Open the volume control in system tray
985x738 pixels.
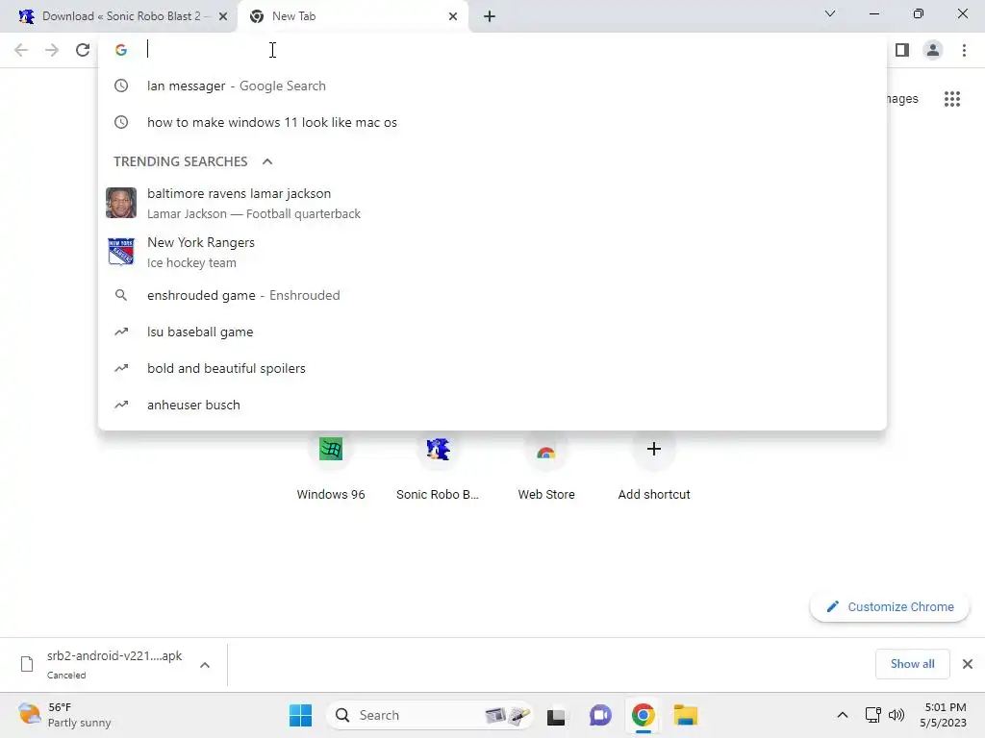[897, 715]
